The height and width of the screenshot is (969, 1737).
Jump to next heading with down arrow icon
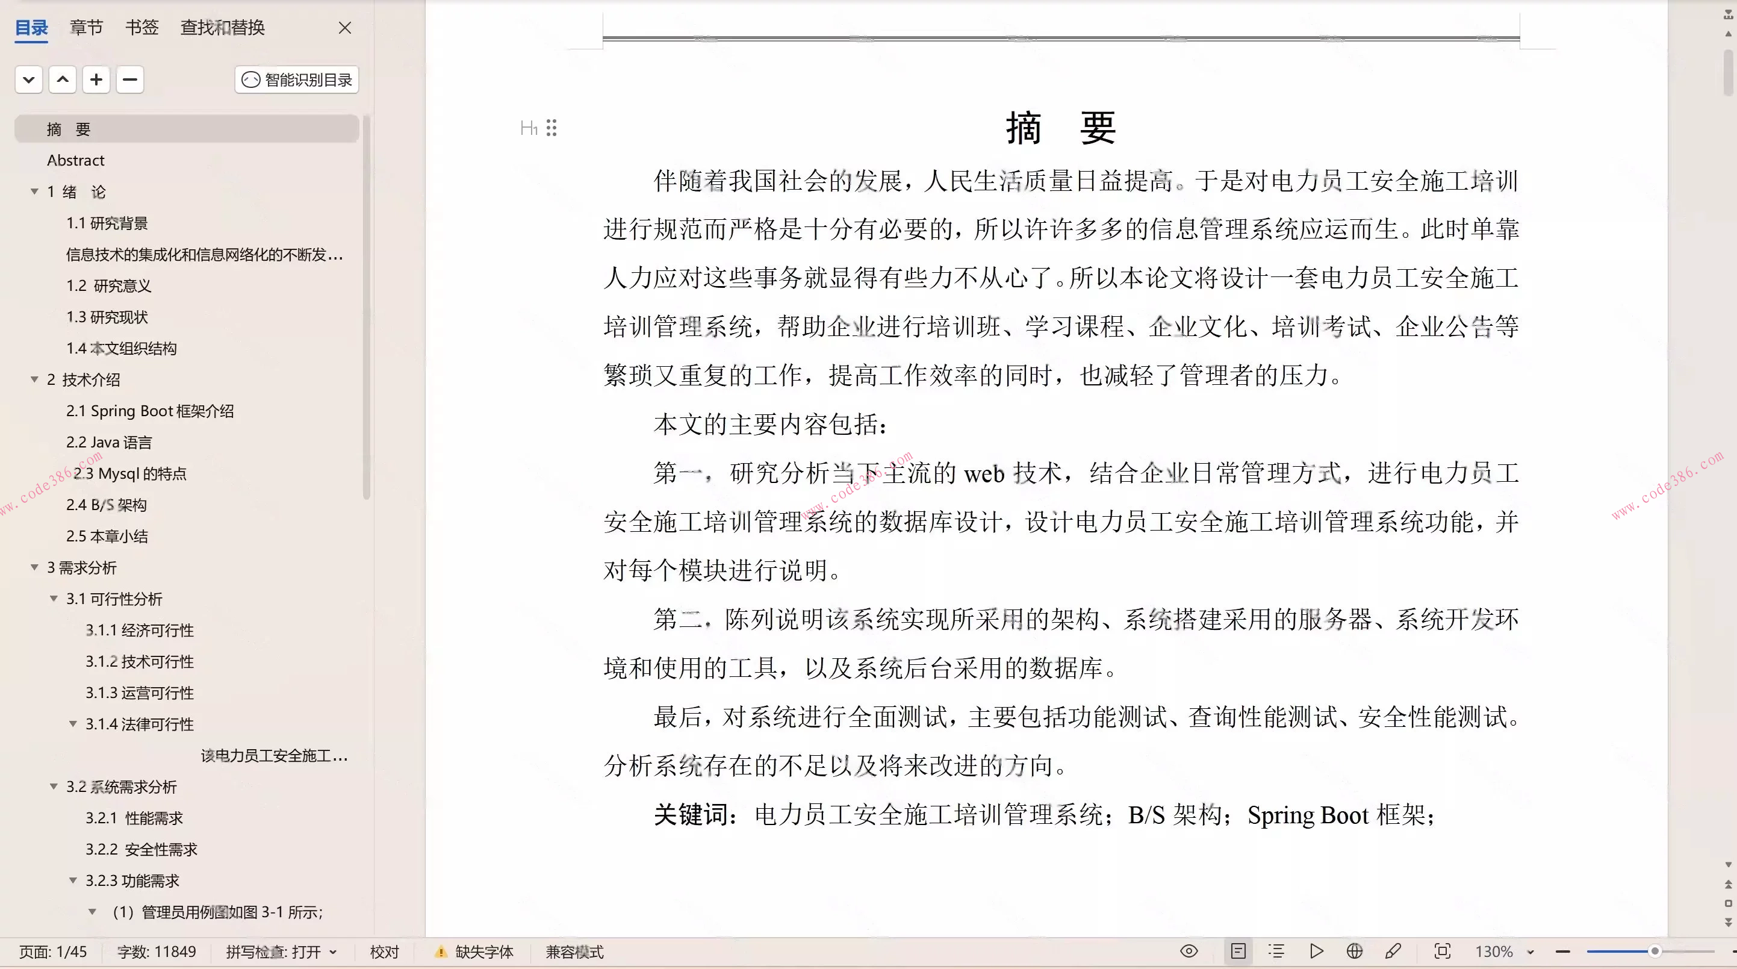(x=28, y=79)
